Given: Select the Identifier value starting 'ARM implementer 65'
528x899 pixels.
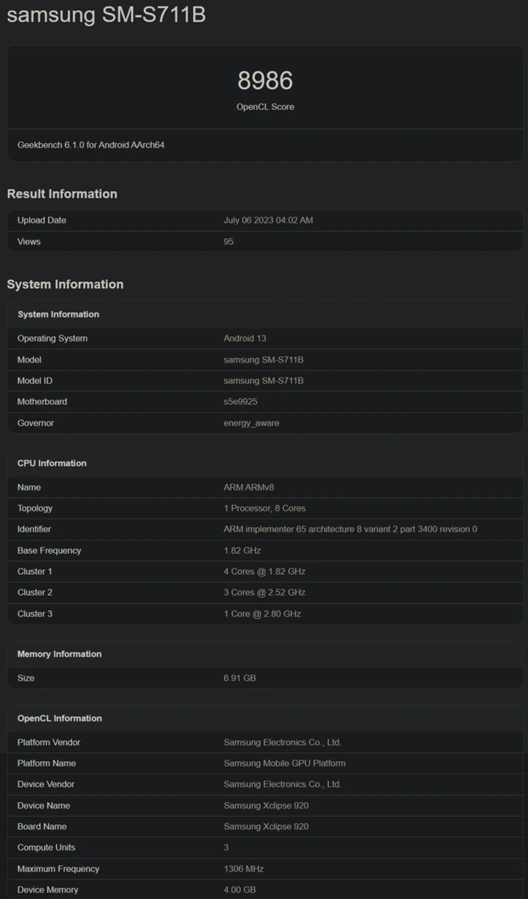Looking at the screenshot, I should (351, 529).
